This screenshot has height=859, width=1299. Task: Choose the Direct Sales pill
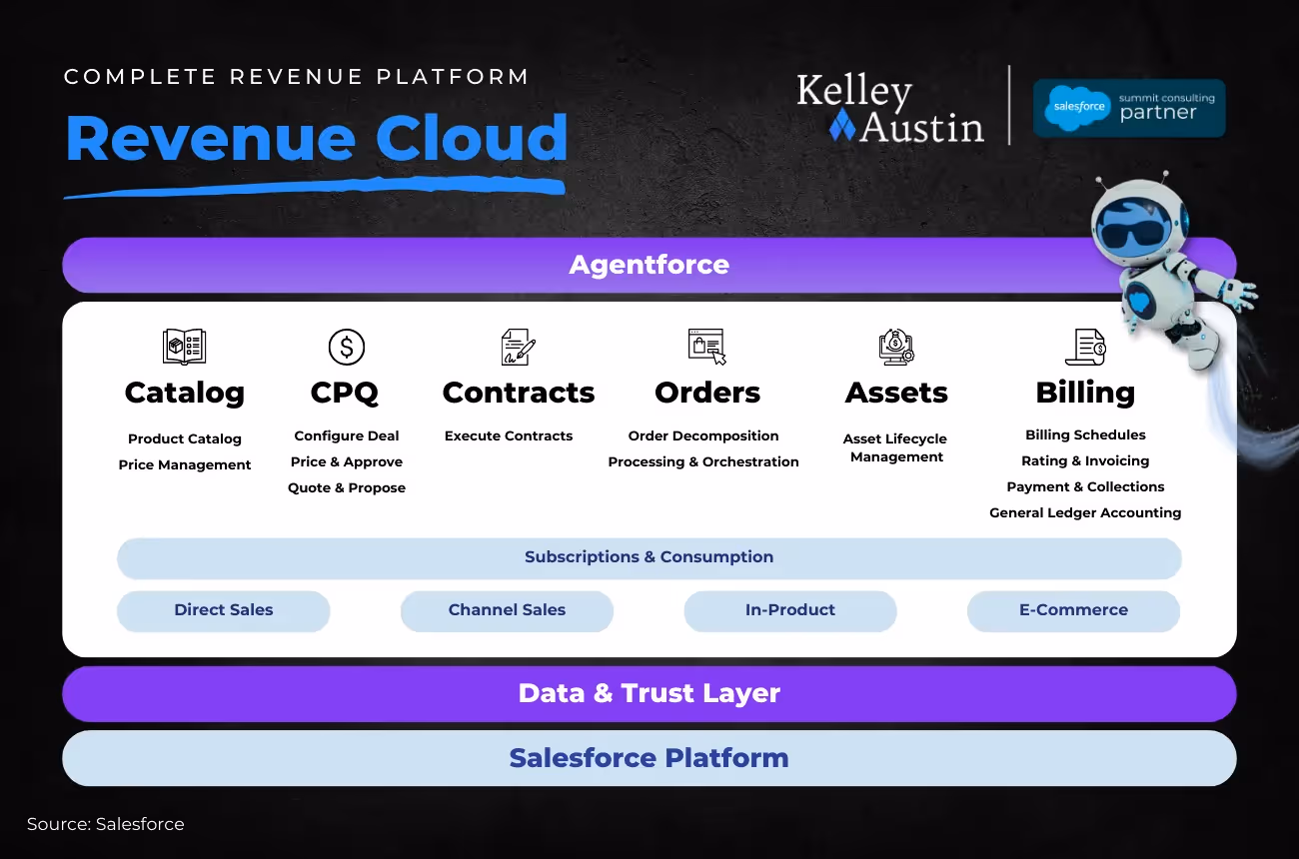(224, 610)
